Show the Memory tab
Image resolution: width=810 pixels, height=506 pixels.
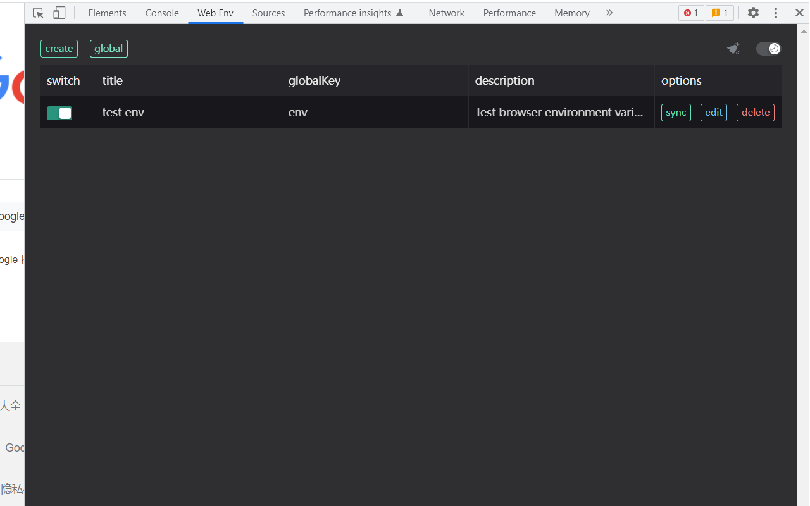(x=572, y=13)
